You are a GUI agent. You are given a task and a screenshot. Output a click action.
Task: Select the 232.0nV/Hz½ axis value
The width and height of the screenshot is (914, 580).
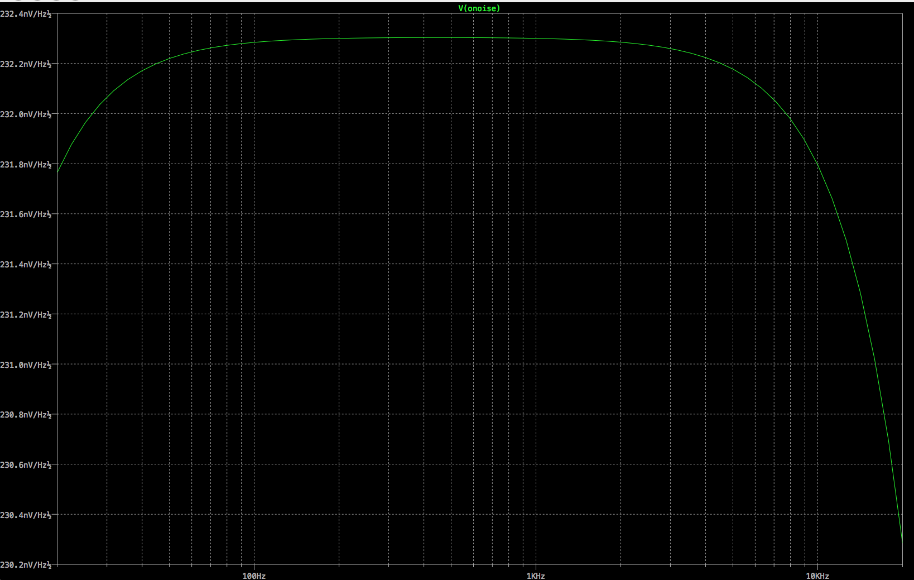[26, 114]
